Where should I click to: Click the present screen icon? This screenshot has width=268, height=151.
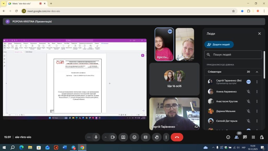tap(123, 137)
